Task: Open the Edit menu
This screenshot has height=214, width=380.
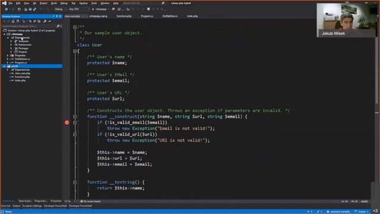Action: click(18, 3)
